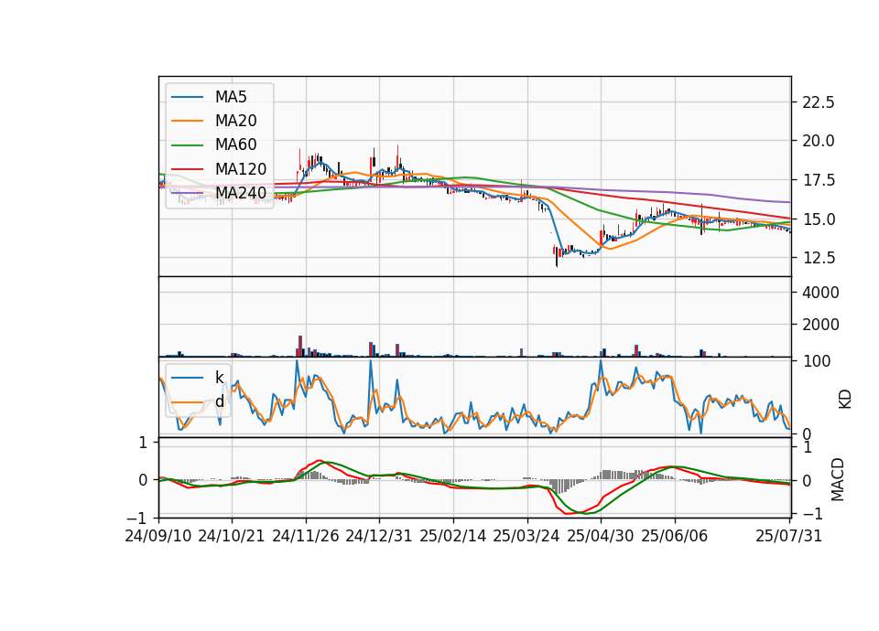The image size is (879, 631).
Task: Click the 24/11/26 date label
Action: pos(306,536)
